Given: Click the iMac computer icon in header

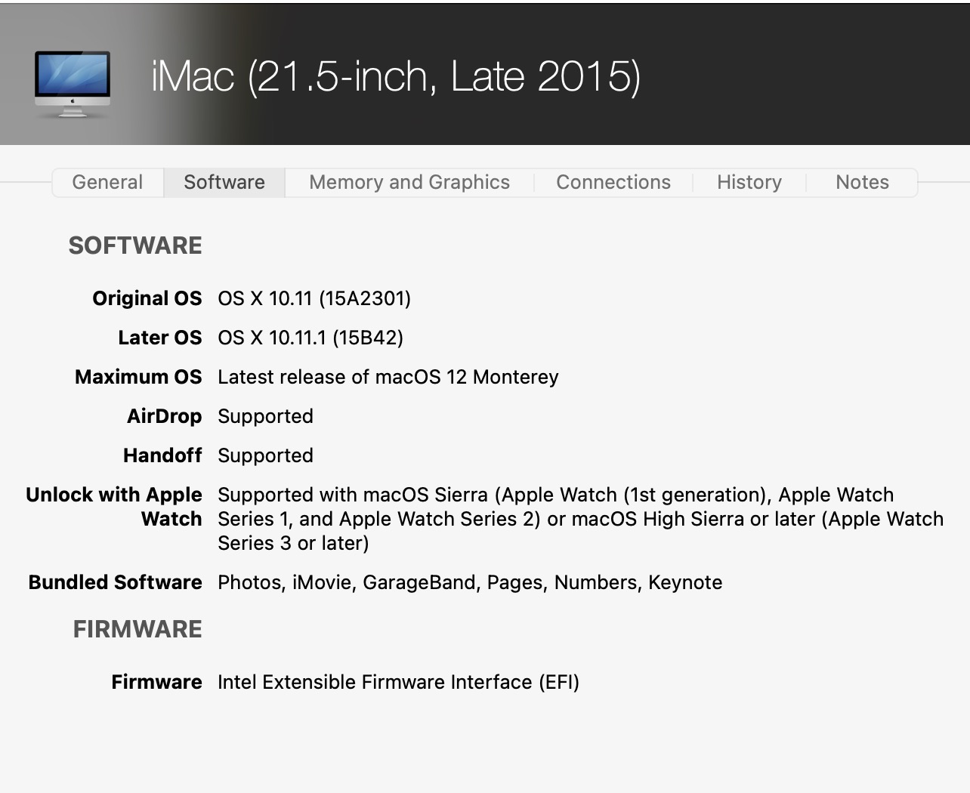Looking at the screenshot, I should tap(73, 83).
